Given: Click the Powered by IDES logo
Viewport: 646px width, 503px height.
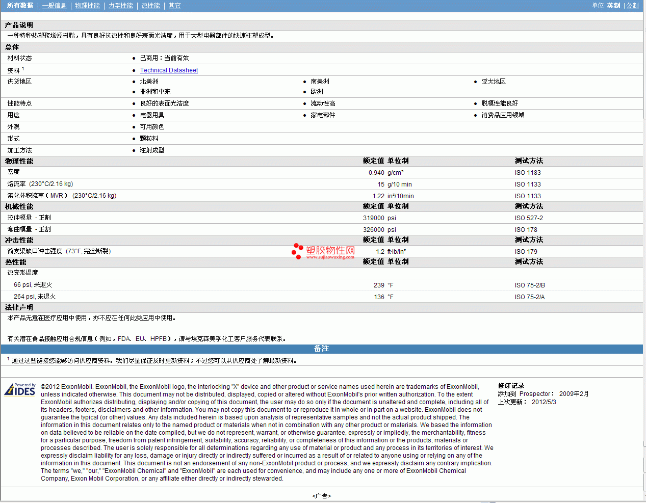Looking at the screenshot, I should 20,389.
